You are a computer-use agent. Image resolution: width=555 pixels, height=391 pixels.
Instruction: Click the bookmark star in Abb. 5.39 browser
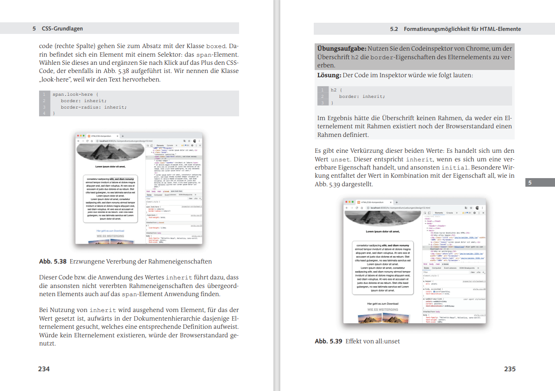tap(471, 208)
